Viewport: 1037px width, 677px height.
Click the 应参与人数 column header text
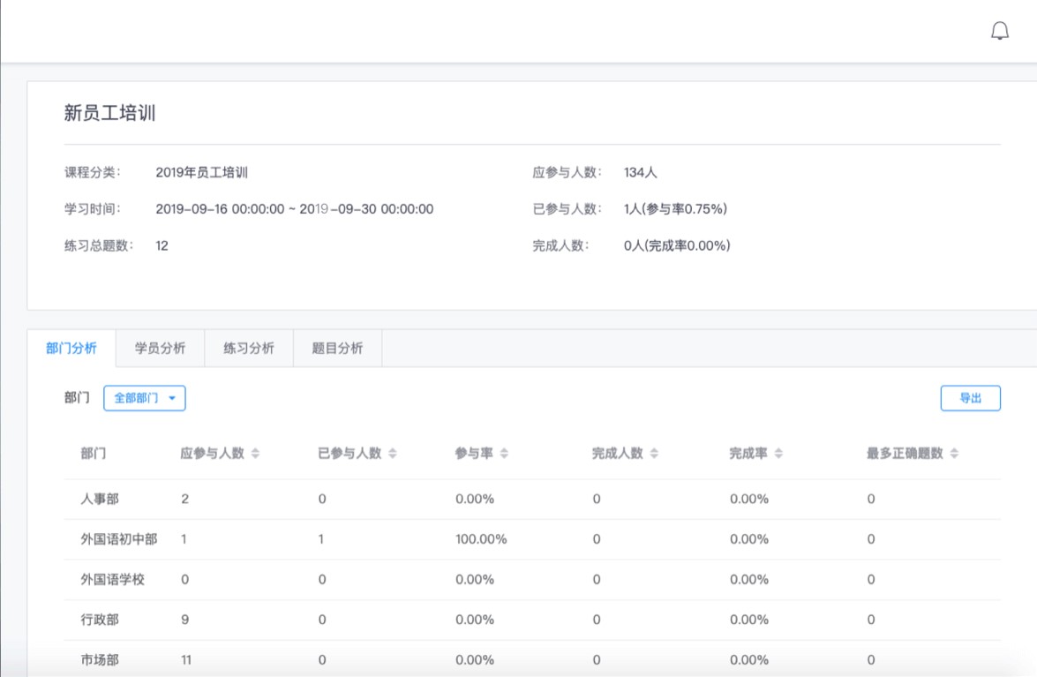click(213, 453)
